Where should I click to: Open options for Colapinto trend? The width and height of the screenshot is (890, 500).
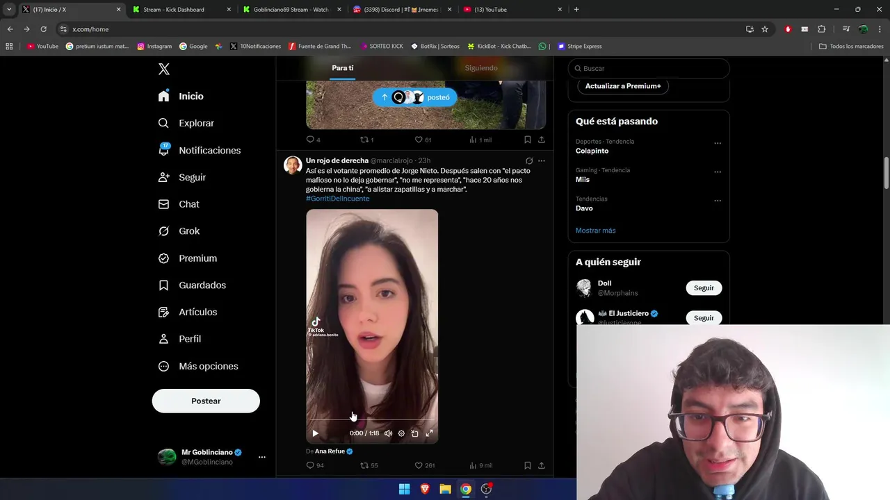pyautogui.click(x=718, y=144)
